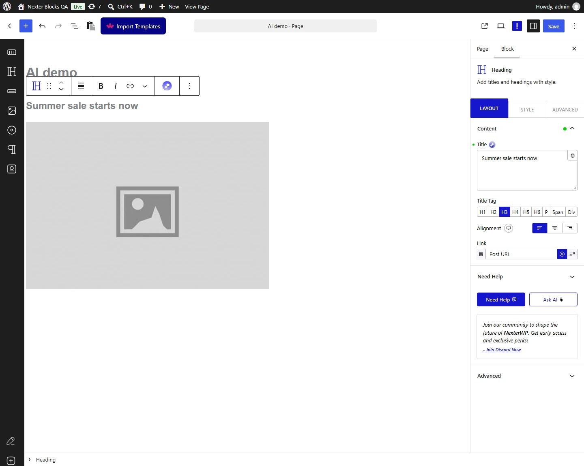Align the heading to center
Viewport: 584px width, 466px height.
555,228
